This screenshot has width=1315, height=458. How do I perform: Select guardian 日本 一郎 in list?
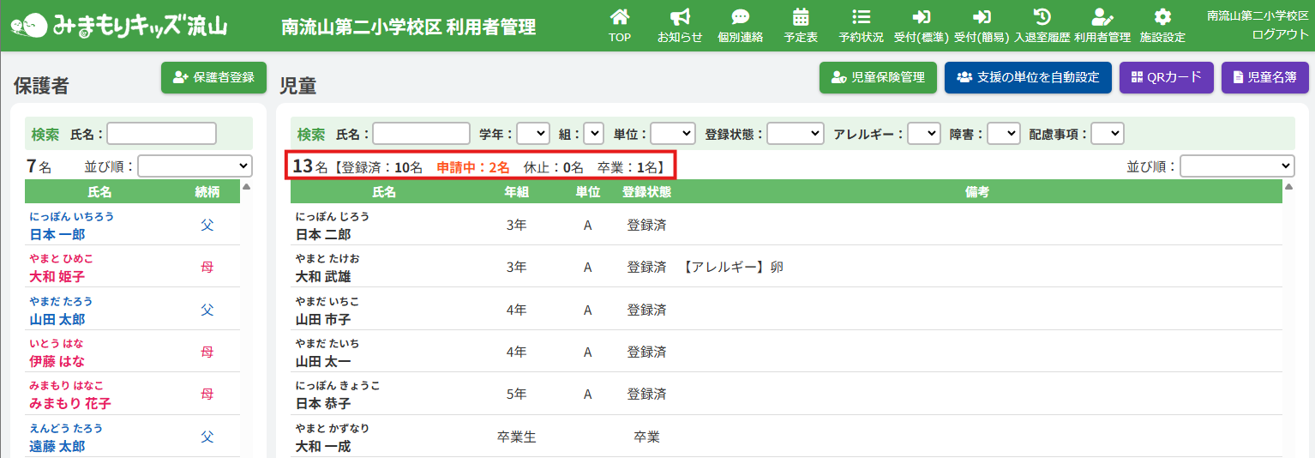(57, 234)
